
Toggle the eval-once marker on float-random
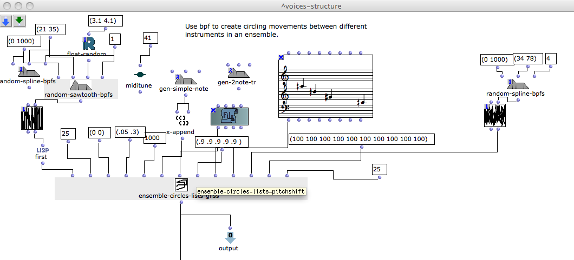pos(85,40)
